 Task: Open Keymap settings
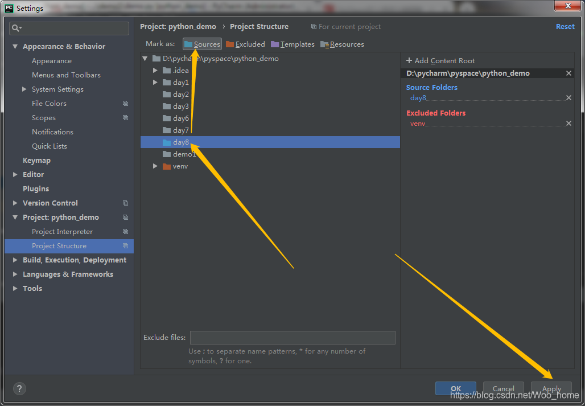(36, 160)
